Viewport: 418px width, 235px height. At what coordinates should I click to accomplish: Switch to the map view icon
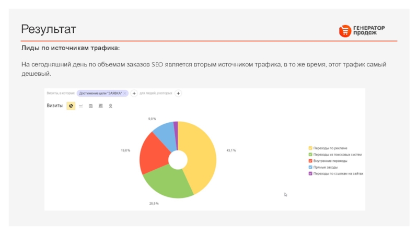[x=110, y=105]
